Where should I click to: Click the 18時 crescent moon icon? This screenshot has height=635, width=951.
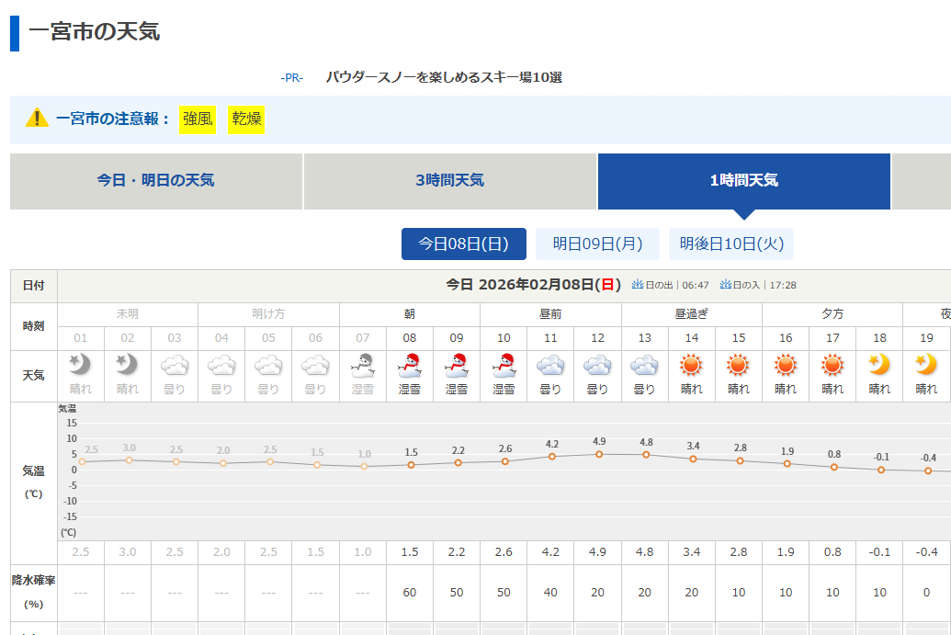pos(879,366)
